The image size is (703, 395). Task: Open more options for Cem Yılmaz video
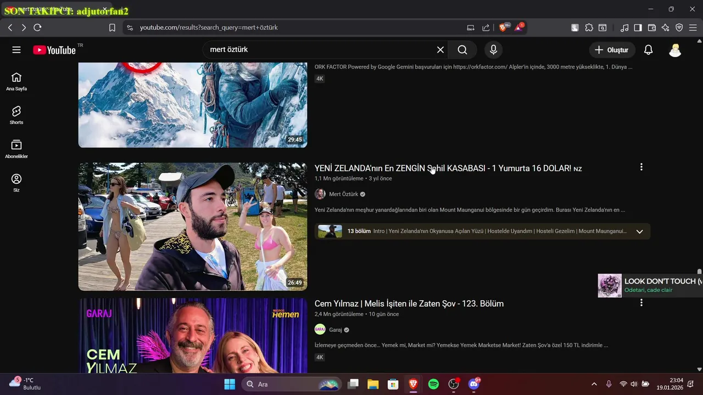point(641,303)
